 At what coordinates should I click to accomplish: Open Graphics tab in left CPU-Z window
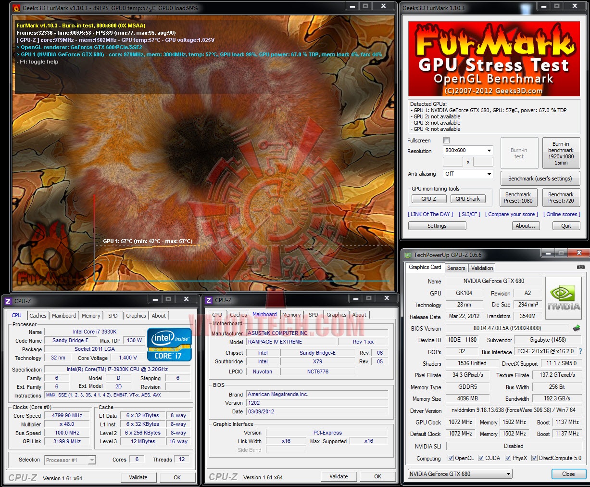tap(136, 316)
